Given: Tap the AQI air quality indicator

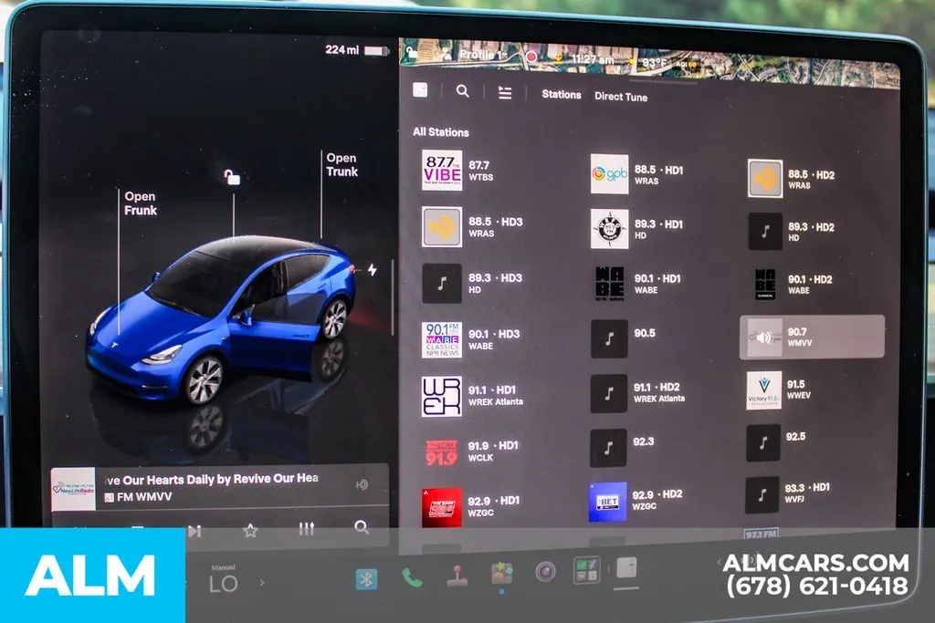Looking at the screenshot, I should tap(686, 64).
